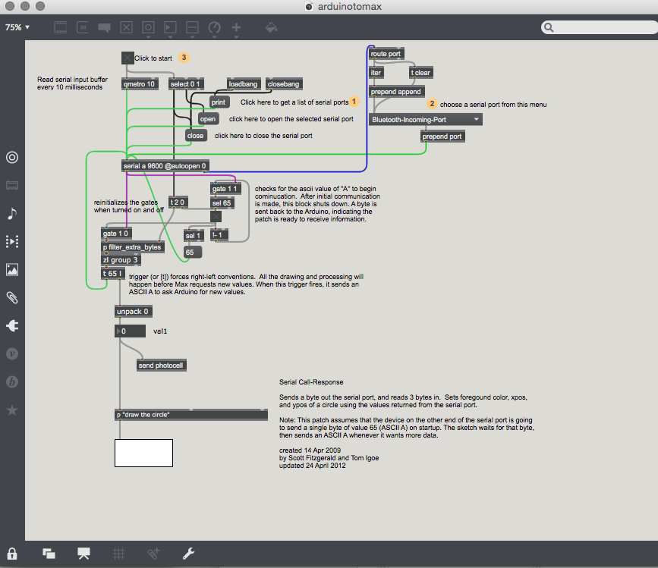Insert a number box from top toolbar
Image resolution: width=658 pixels, height=568 pixels.
[x=170, y=27]
